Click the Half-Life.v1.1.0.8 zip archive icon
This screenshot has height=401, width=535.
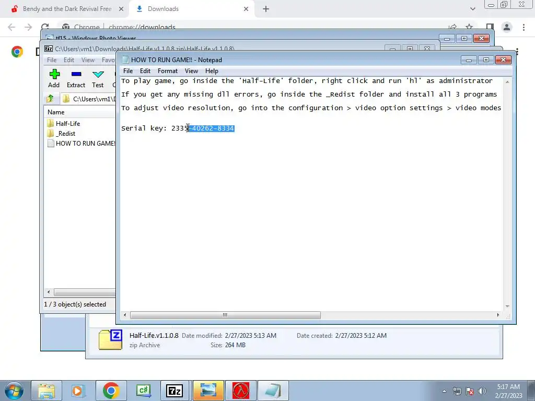pos(110,339)
